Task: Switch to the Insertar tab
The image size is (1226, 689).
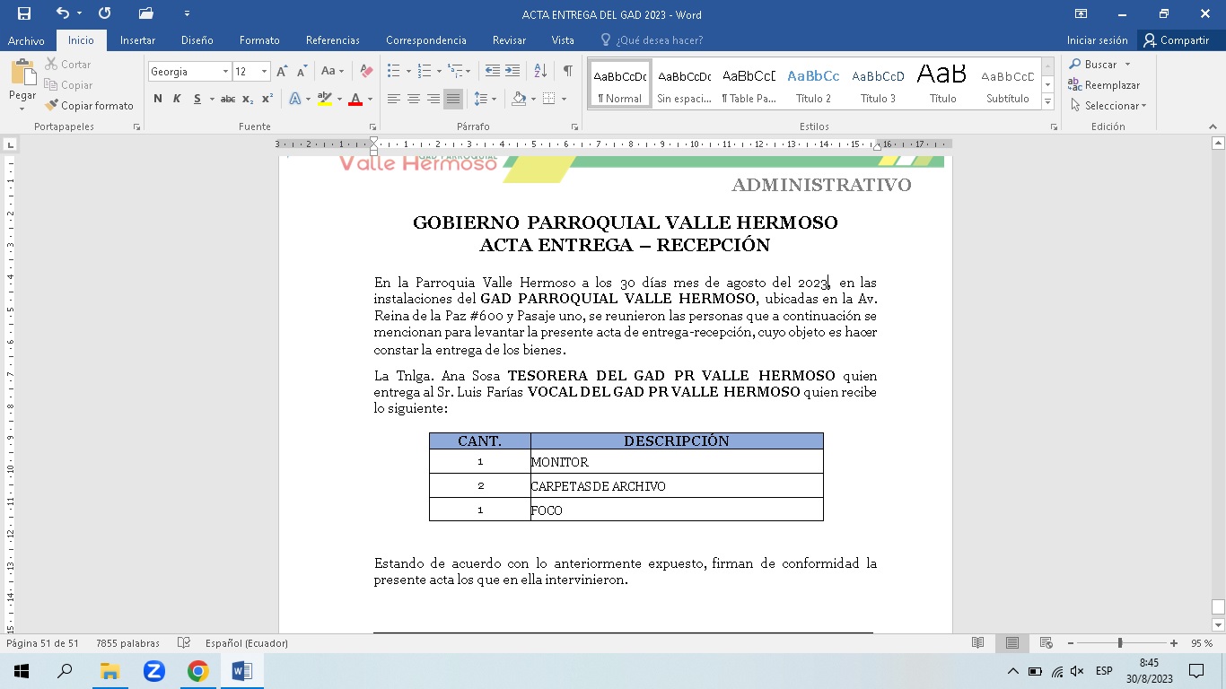Action: pyautogui.click(x=137, y=40)
